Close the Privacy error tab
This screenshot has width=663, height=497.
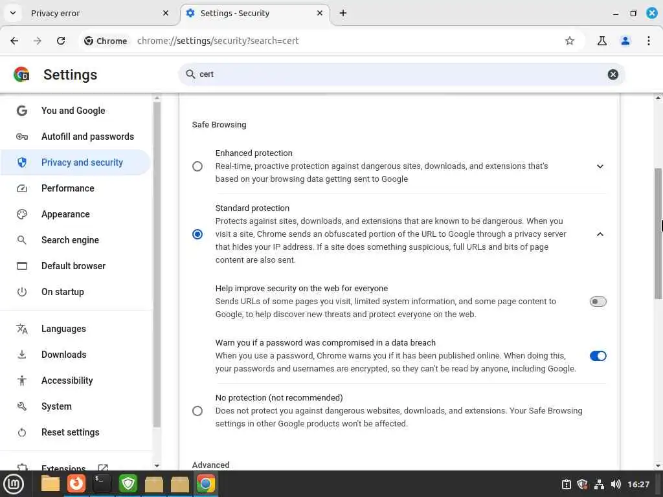pos(166,13)
